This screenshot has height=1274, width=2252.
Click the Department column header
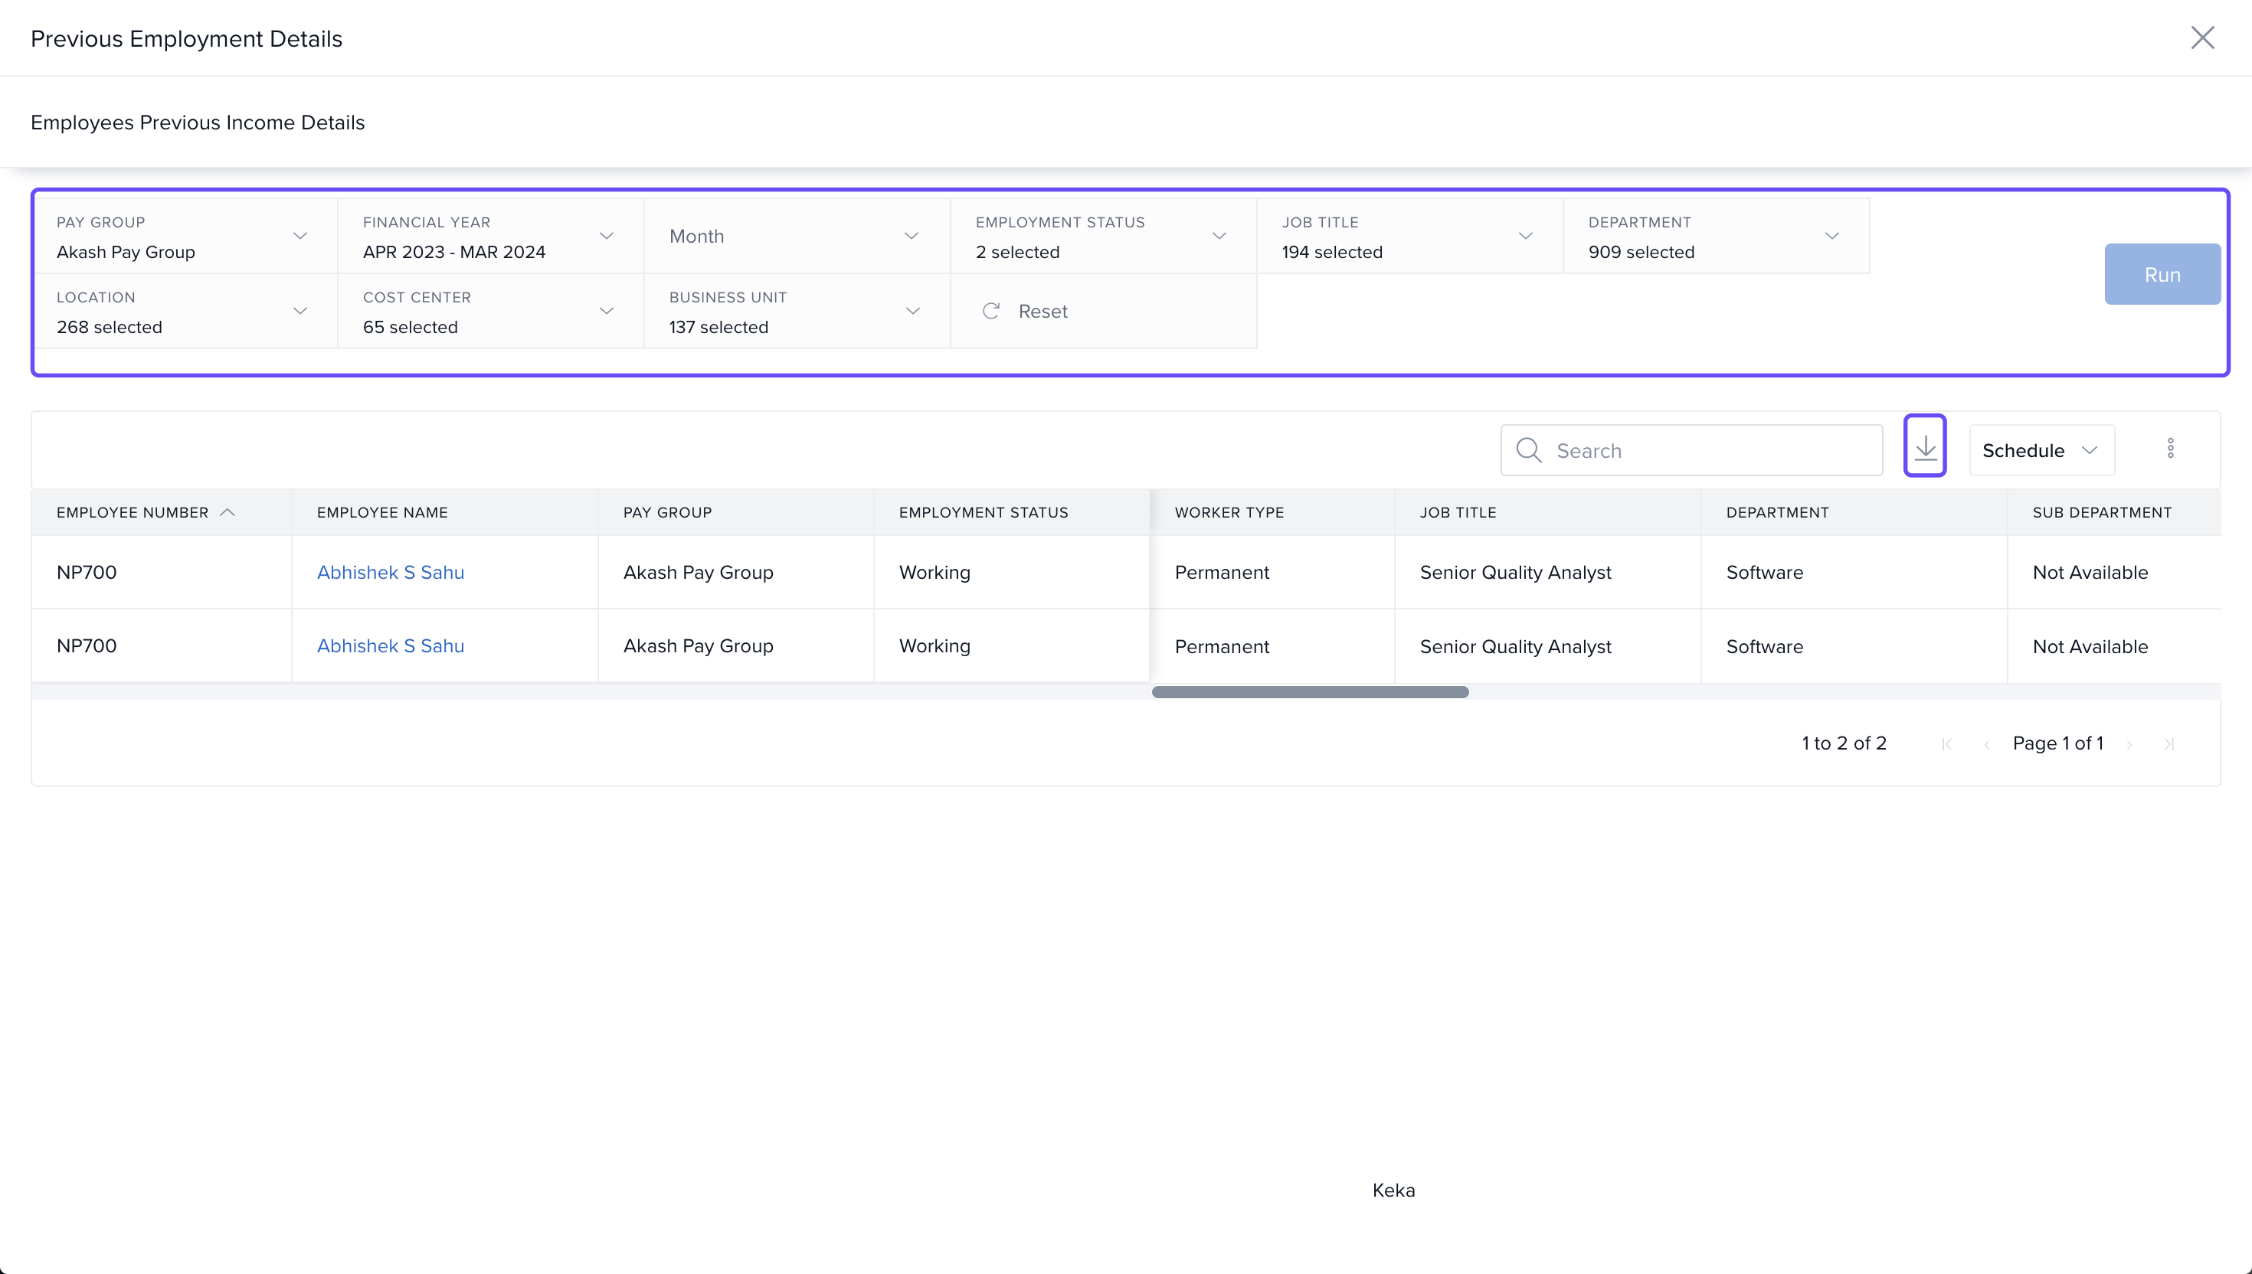pos(1777,513)
